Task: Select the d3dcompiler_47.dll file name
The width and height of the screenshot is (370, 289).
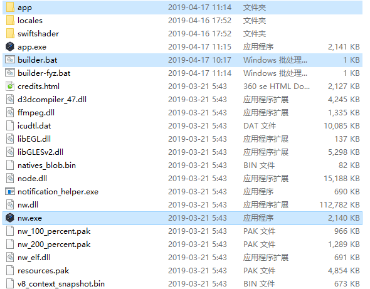Action: click(52, 100)
